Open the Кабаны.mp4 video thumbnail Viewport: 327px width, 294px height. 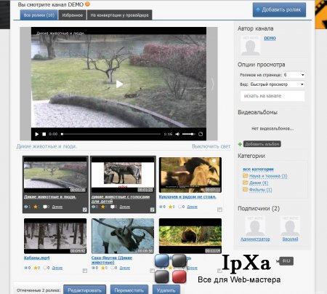point(55,236)
